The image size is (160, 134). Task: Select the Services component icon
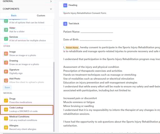6,39
